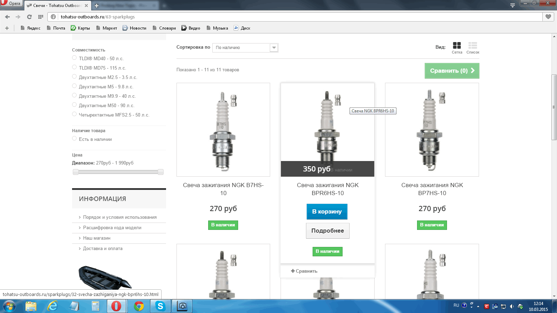Open the Карты bookmark
The height and width of the screenshot is (313, 557).
80,28
